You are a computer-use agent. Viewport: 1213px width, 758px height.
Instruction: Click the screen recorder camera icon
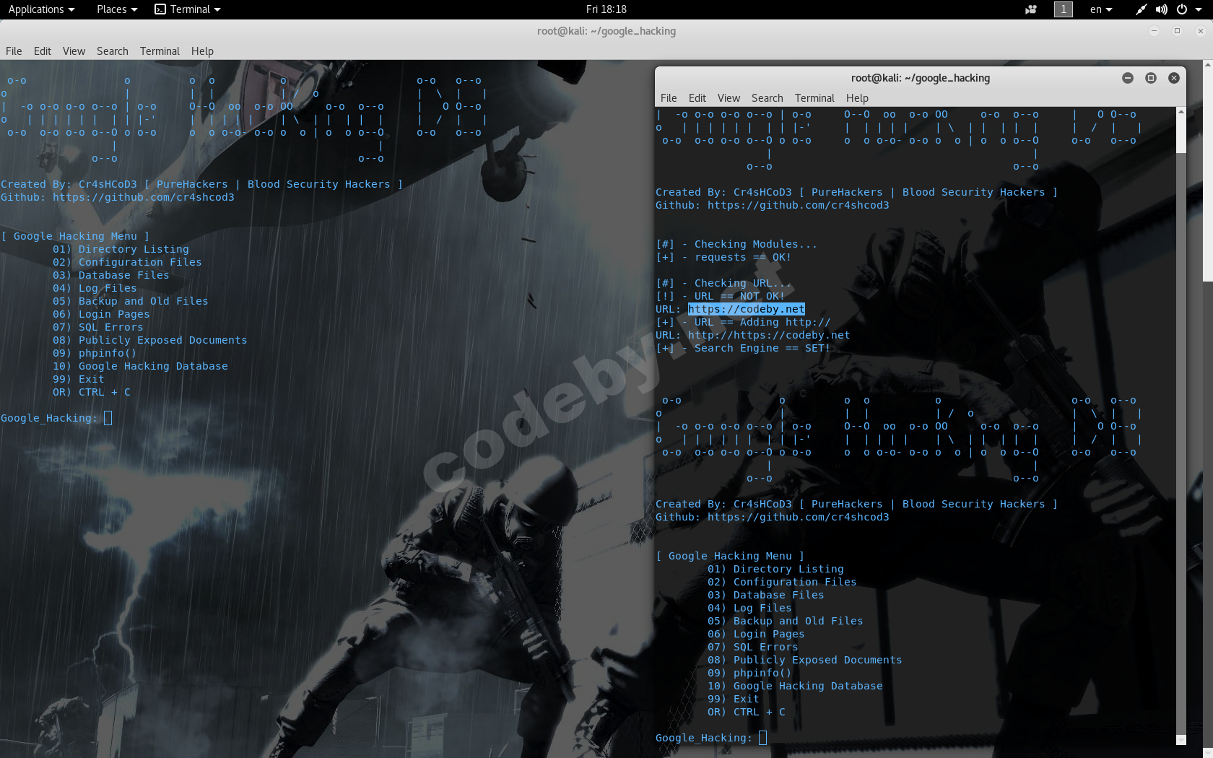1030,9
